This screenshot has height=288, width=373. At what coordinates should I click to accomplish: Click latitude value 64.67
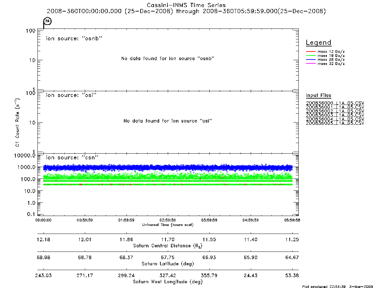tap(292, 258)
